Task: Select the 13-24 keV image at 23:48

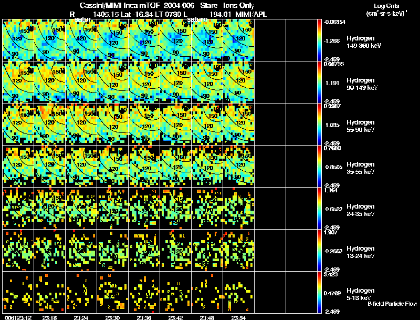Action: 207,251
